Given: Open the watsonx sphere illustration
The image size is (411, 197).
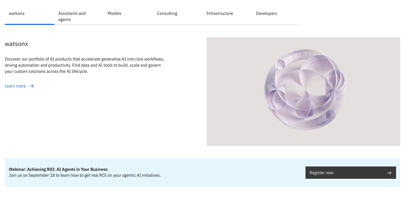Looking at the screenshot, I should (x=303, y=92).
